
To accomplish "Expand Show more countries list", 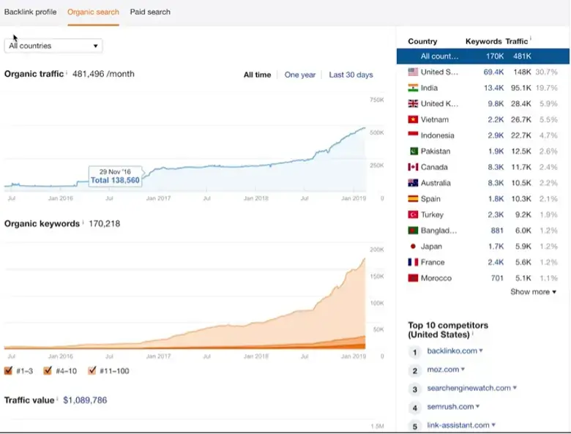I will 533,292.
